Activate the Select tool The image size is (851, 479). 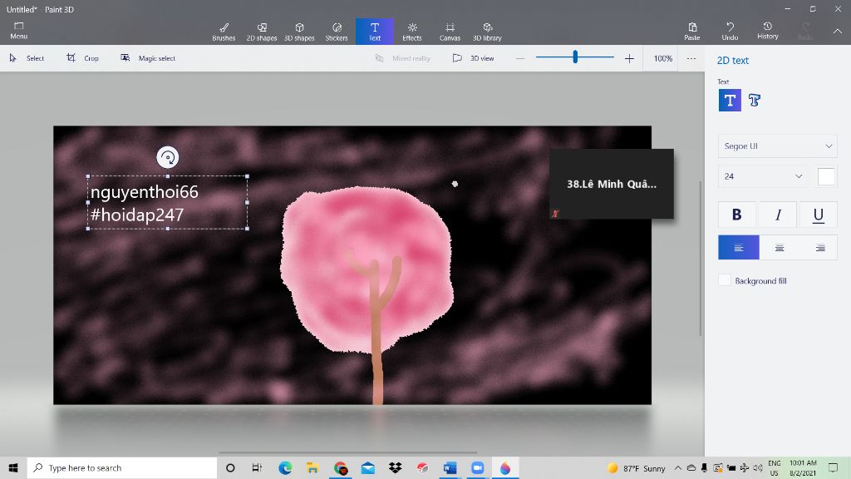coord(27,58)
